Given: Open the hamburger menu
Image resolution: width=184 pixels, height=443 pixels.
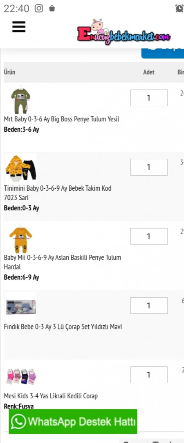Looking at the screenshot, I should [19, 27].
